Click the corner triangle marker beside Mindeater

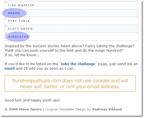(x=6, y=34)
